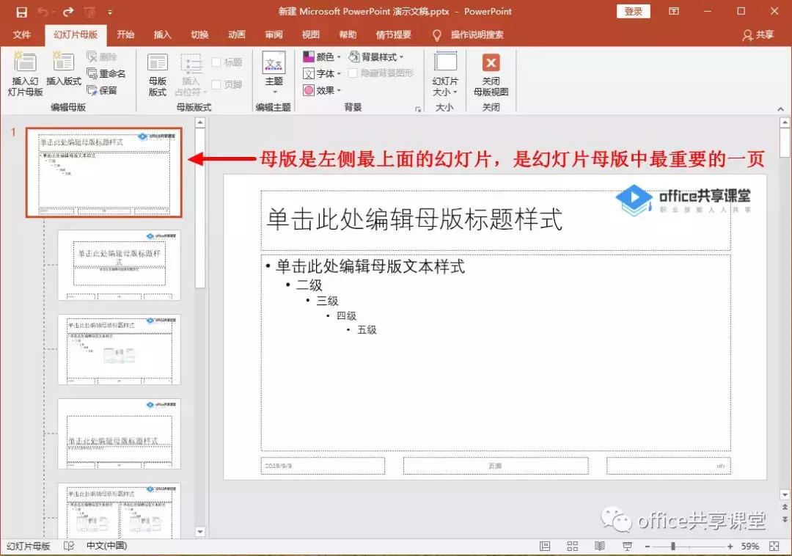The height and width of the screenshot is (556, 792).
Task: Click language 中文(中国) in status bar
Action: pyautogui.click(x=106, y=546)
